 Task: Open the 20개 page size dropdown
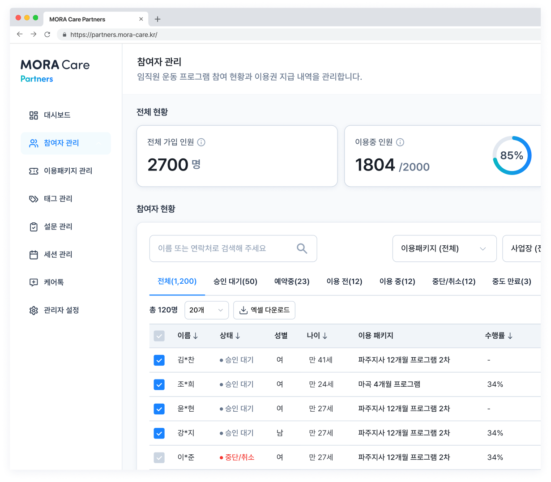(206, 310)
